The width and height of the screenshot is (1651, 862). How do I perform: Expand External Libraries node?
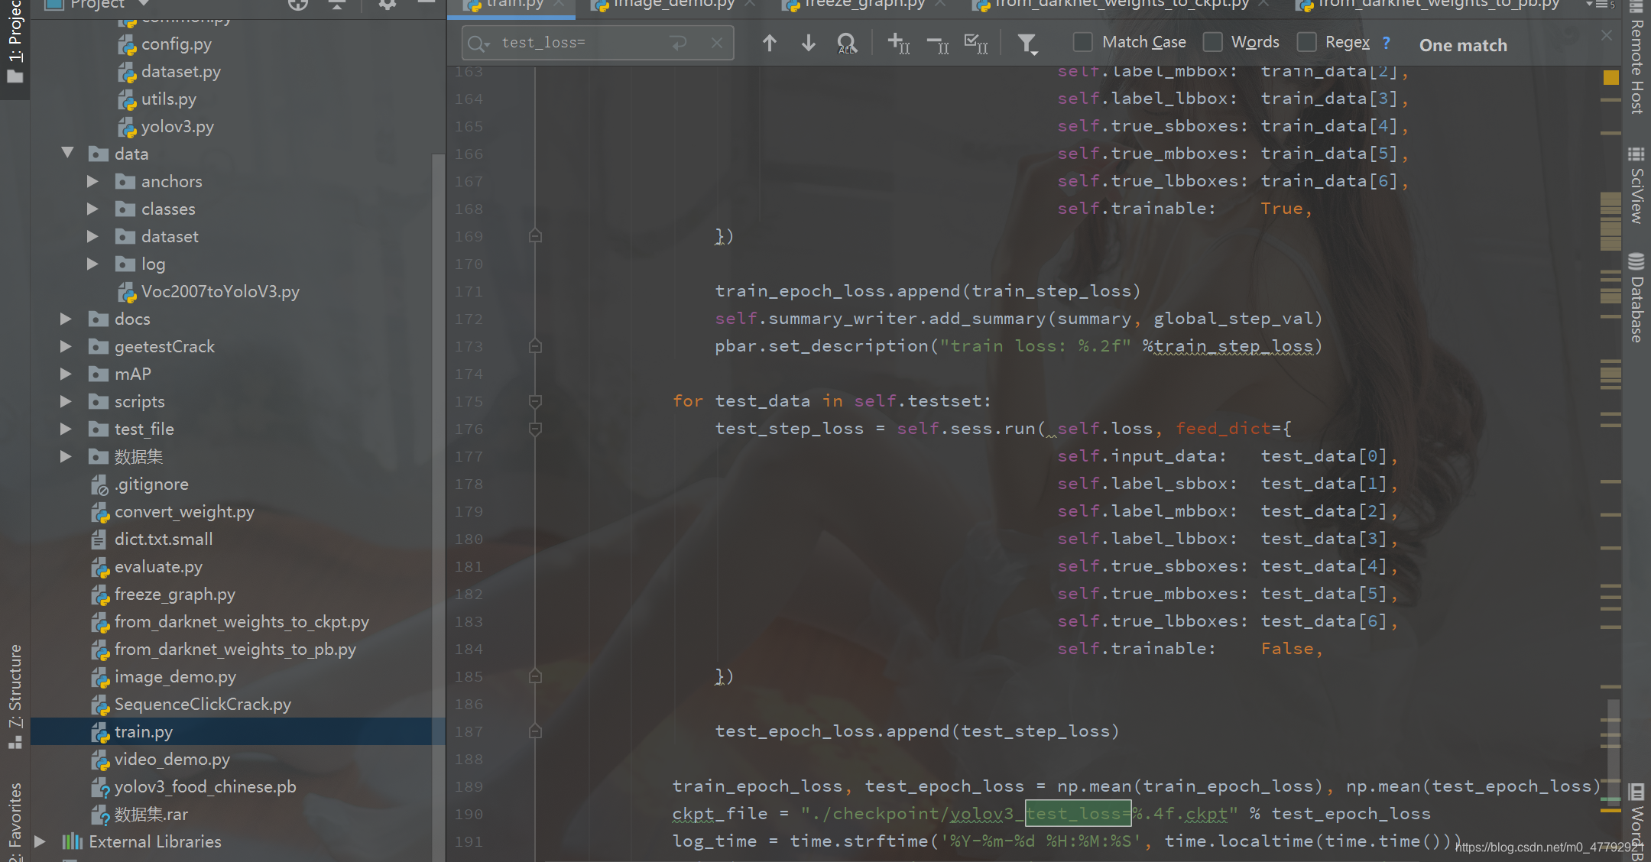(40, 841)
